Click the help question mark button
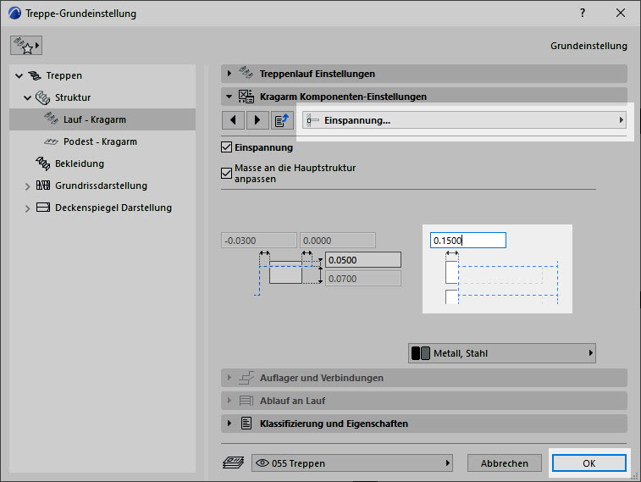The height and width of the screenshot is (482, 641). click(x=582, y=14)
